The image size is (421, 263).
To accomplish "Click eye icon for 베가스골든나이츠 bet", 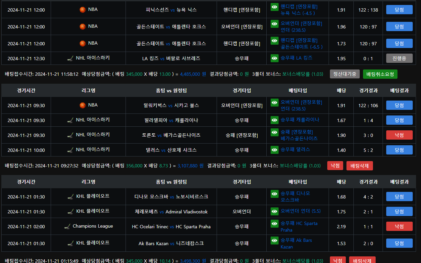I will 274,132.
